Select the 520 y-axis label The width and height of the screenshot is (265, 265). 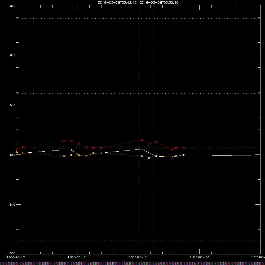coord(13,254)
